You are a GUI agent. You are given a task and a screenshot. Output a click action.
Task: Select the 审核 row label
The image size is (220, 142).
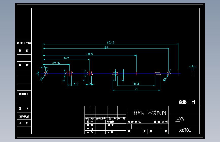[x=90, y=129]
